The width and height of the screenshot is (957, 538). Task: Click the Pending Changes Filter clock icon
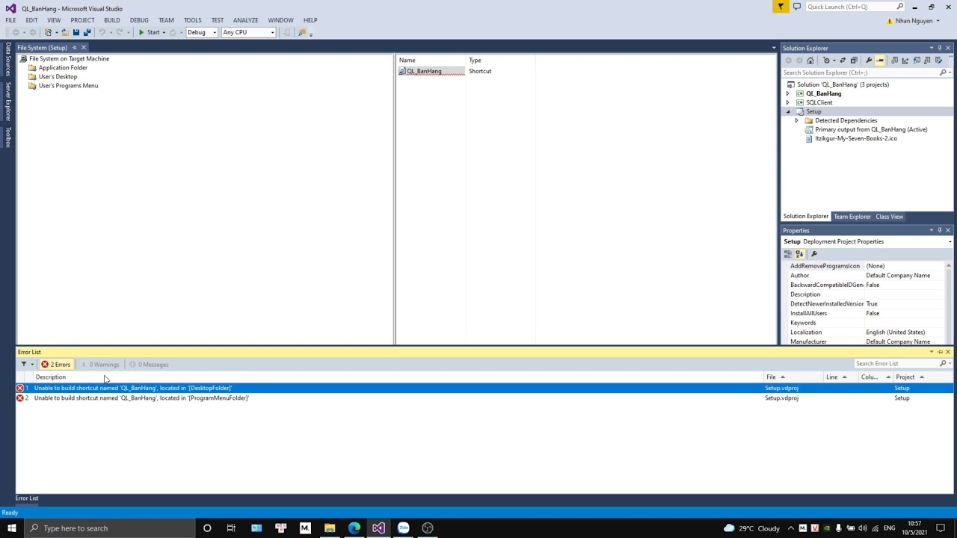[x=827, y=61]
